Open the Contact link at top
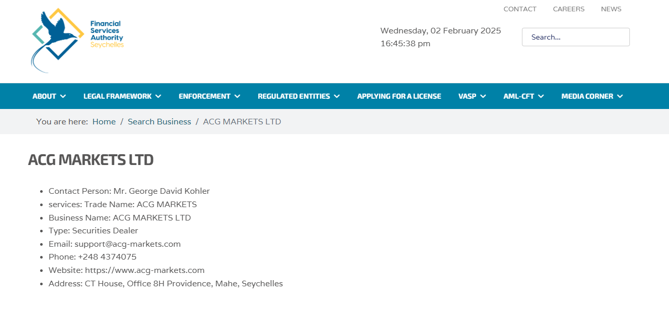This screenshot has width=669, height=312. [520, 9]
